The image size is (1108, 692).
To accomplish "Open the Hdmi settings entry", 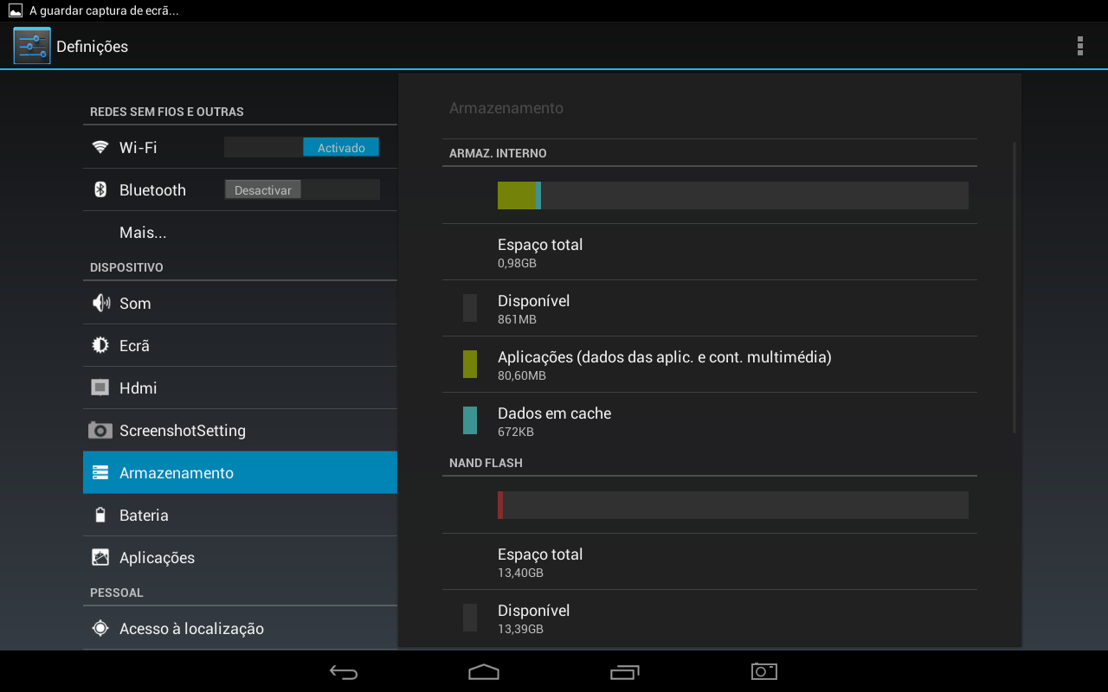I will pyautogui.click(x=240, y=388).
